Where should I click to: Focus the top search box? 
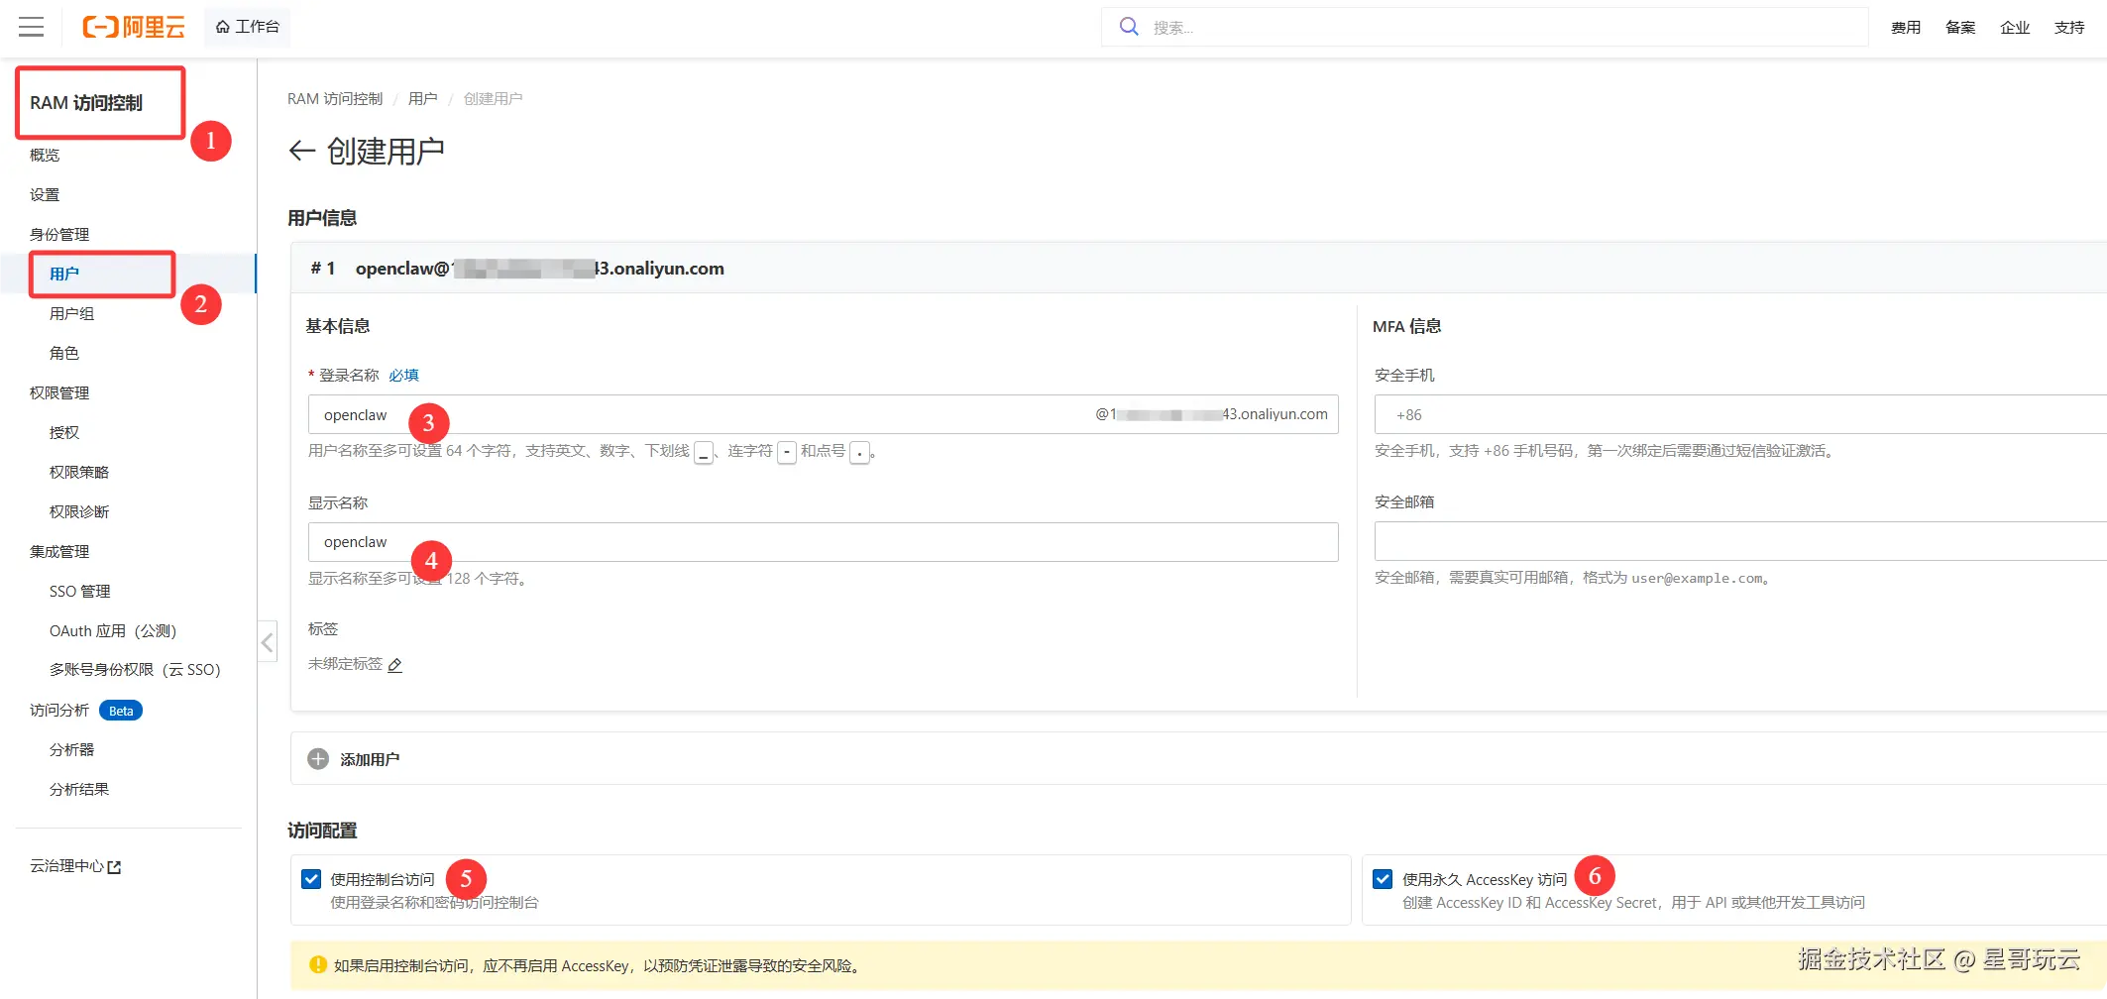[1485, 27]
